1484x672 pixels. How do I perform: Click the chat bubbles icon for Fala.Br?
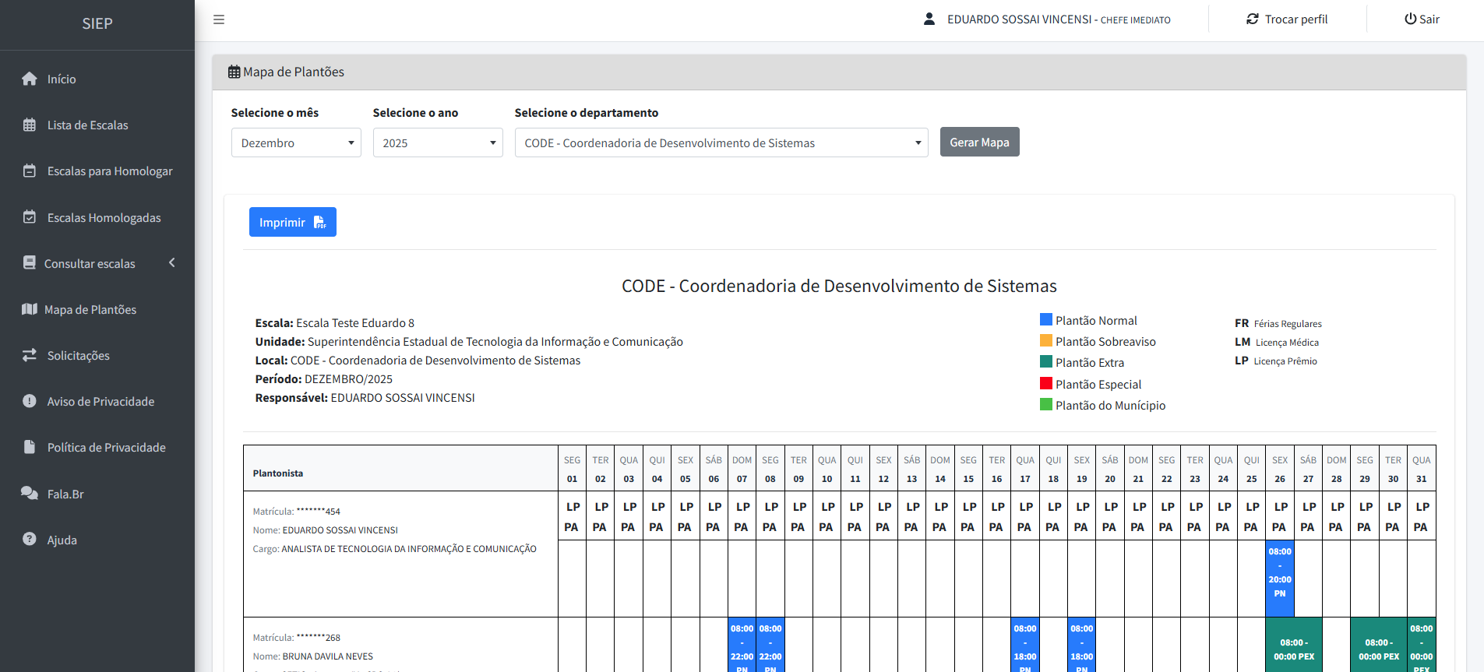pos(30,493)
